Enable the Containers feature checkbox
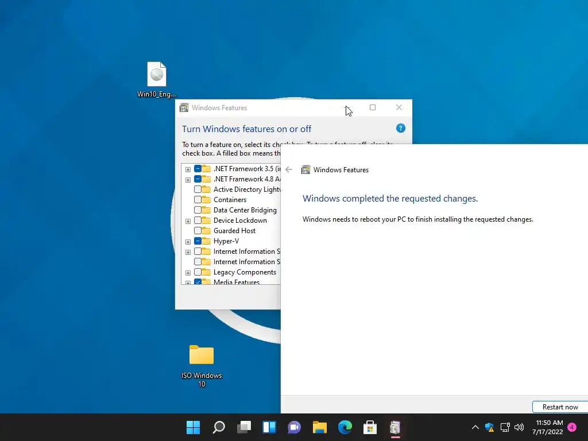The height and width of the screenshot is (441, 588). [x=198, y=199]
